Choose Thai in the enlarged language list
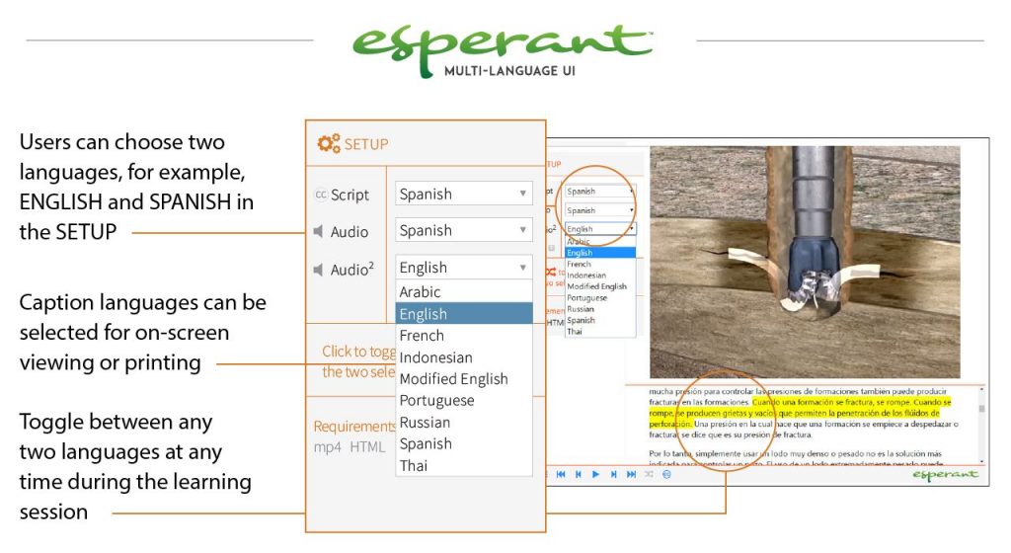Viewport: 1011px width, 553px height. (x=464, y=465)
